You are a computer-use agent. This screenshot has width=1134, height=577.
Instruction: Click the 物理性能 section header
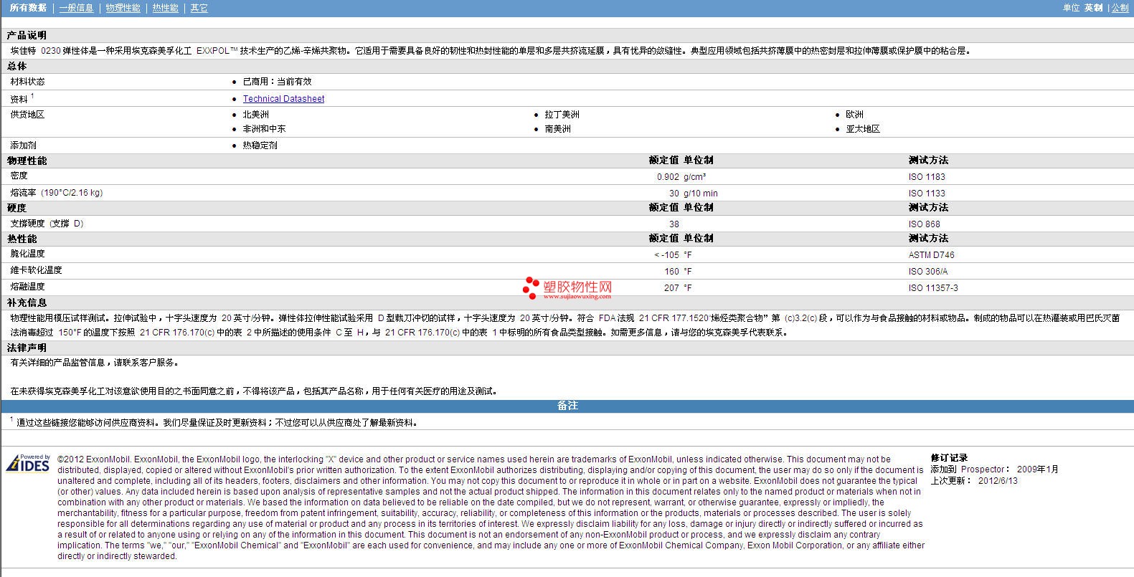tap(27, 161)
